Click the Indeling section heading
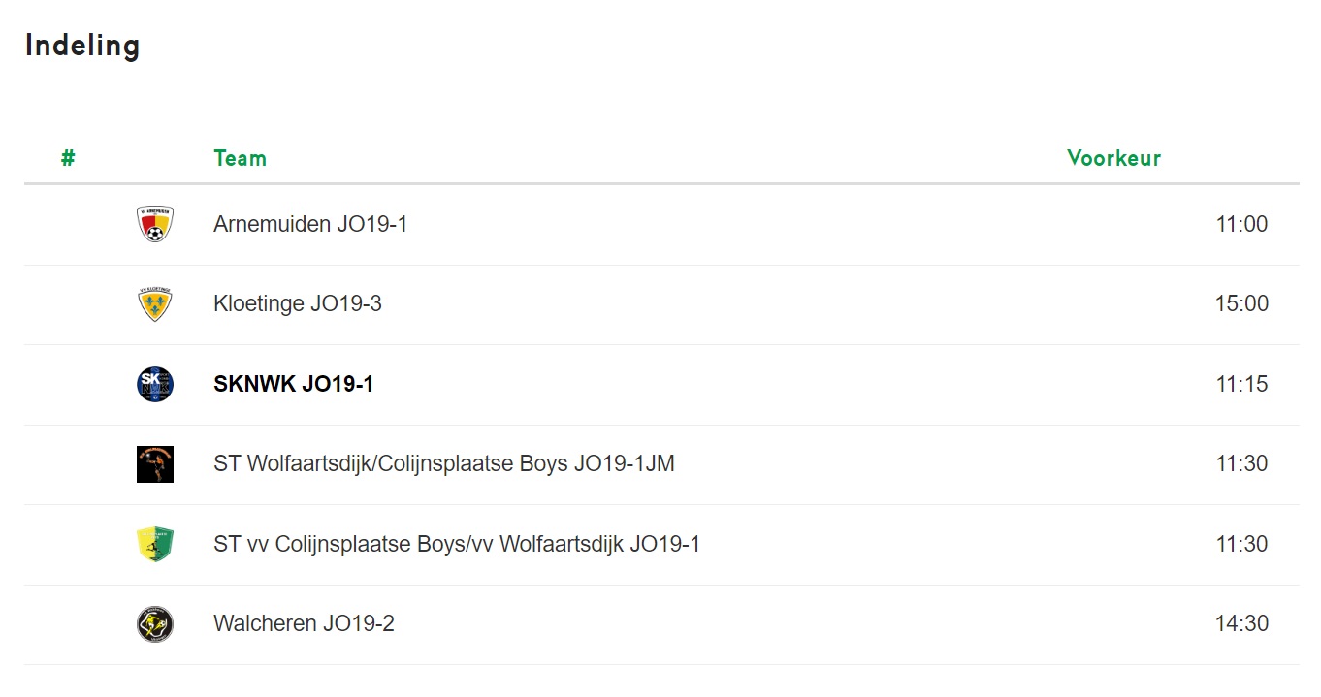The image size is (1321, 697). pyautogui.click(x=82, y=46)
